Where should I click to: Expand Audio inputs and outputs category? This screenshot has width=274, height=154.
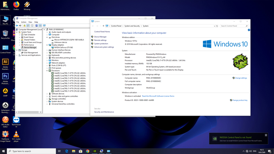point(47,32)
